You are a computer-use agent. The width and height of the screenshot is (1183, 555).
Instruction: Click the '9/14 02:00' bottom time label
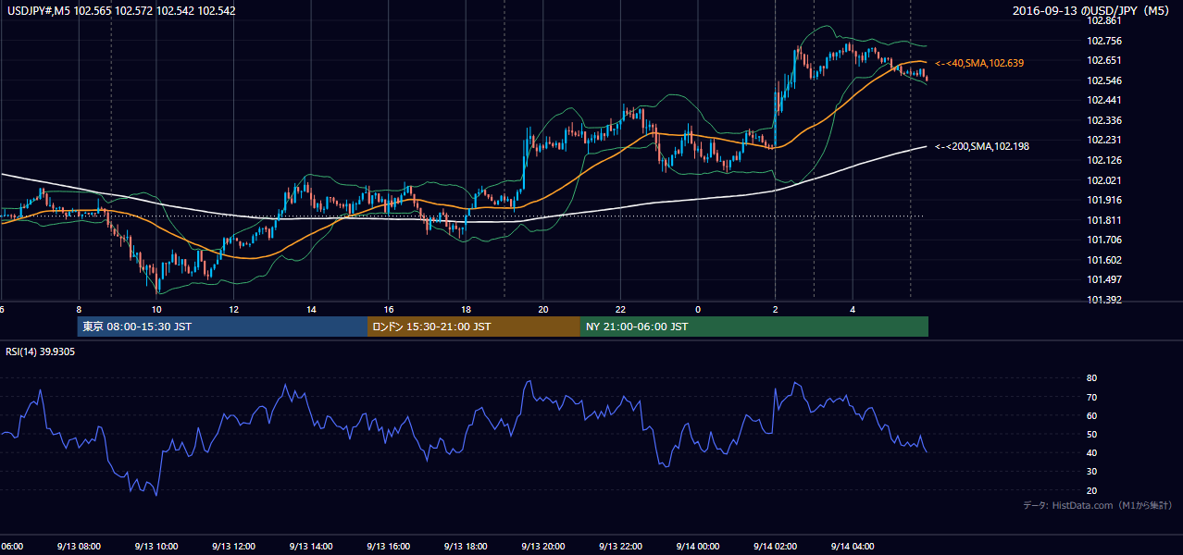click(775, 546)
